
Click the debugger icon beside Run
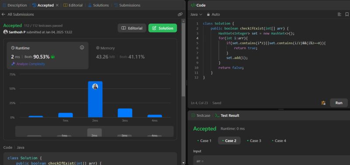323,103
